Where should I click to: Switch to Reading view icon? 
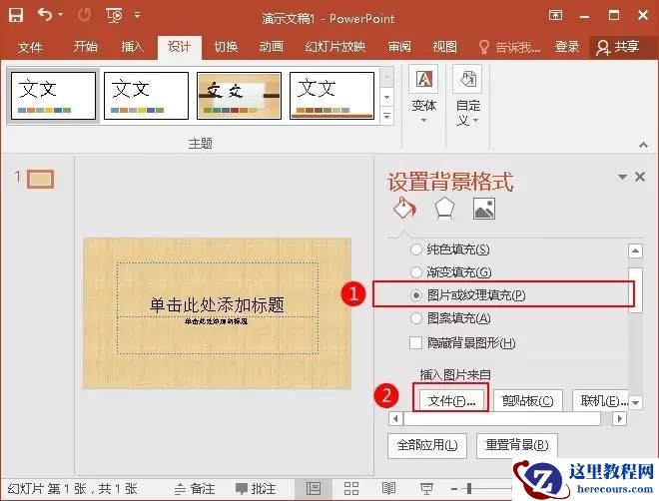tap(388, 488)
